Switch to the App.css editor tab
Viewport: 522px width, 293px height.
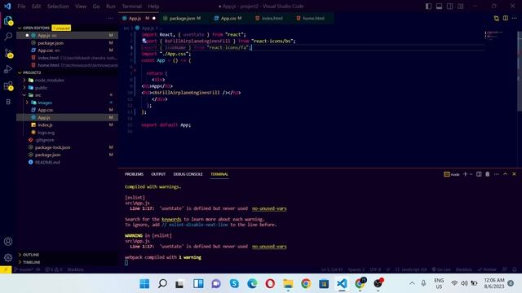tap(228, 18)
